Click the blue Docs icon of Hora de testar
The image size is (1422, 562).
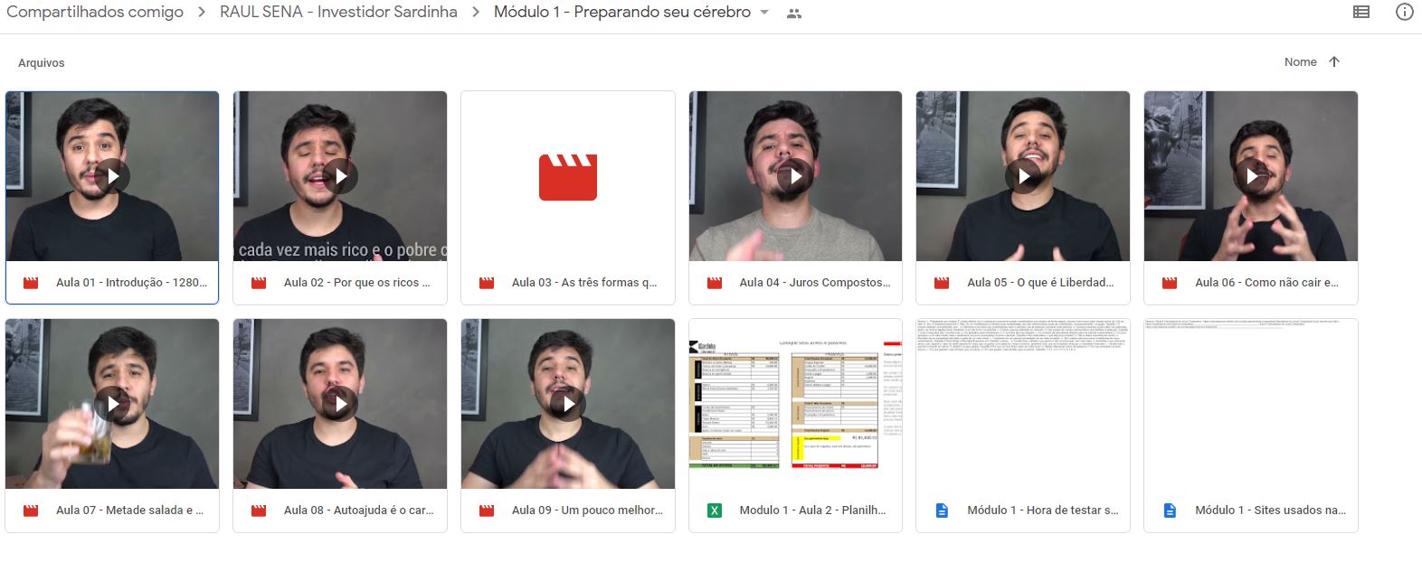point(942,510)
